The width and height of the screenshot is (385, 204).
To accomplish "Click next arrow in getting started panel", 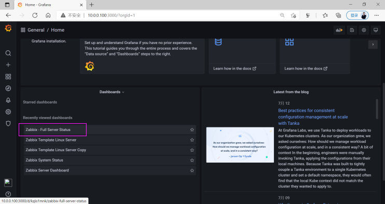I will (373, 45).
